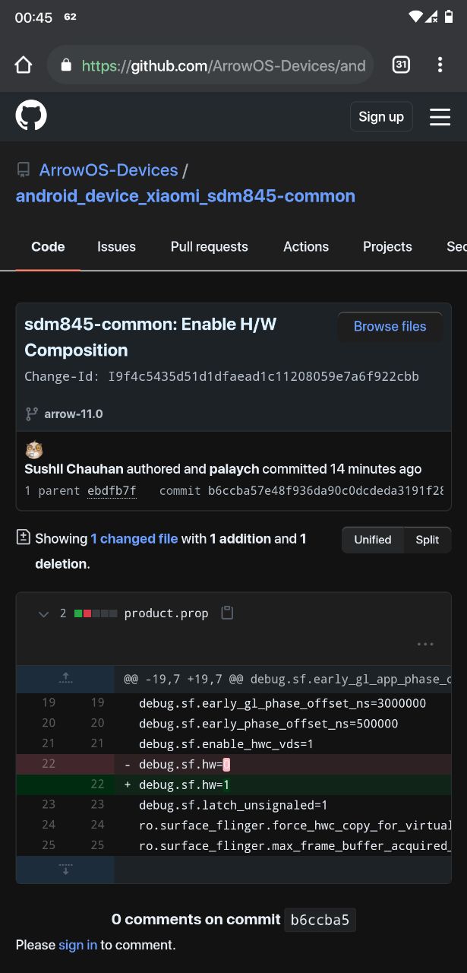Screen dimensions: 467x973
Task: Click Sushil Chauhan's avatar image
Action: tap(34, 449)
